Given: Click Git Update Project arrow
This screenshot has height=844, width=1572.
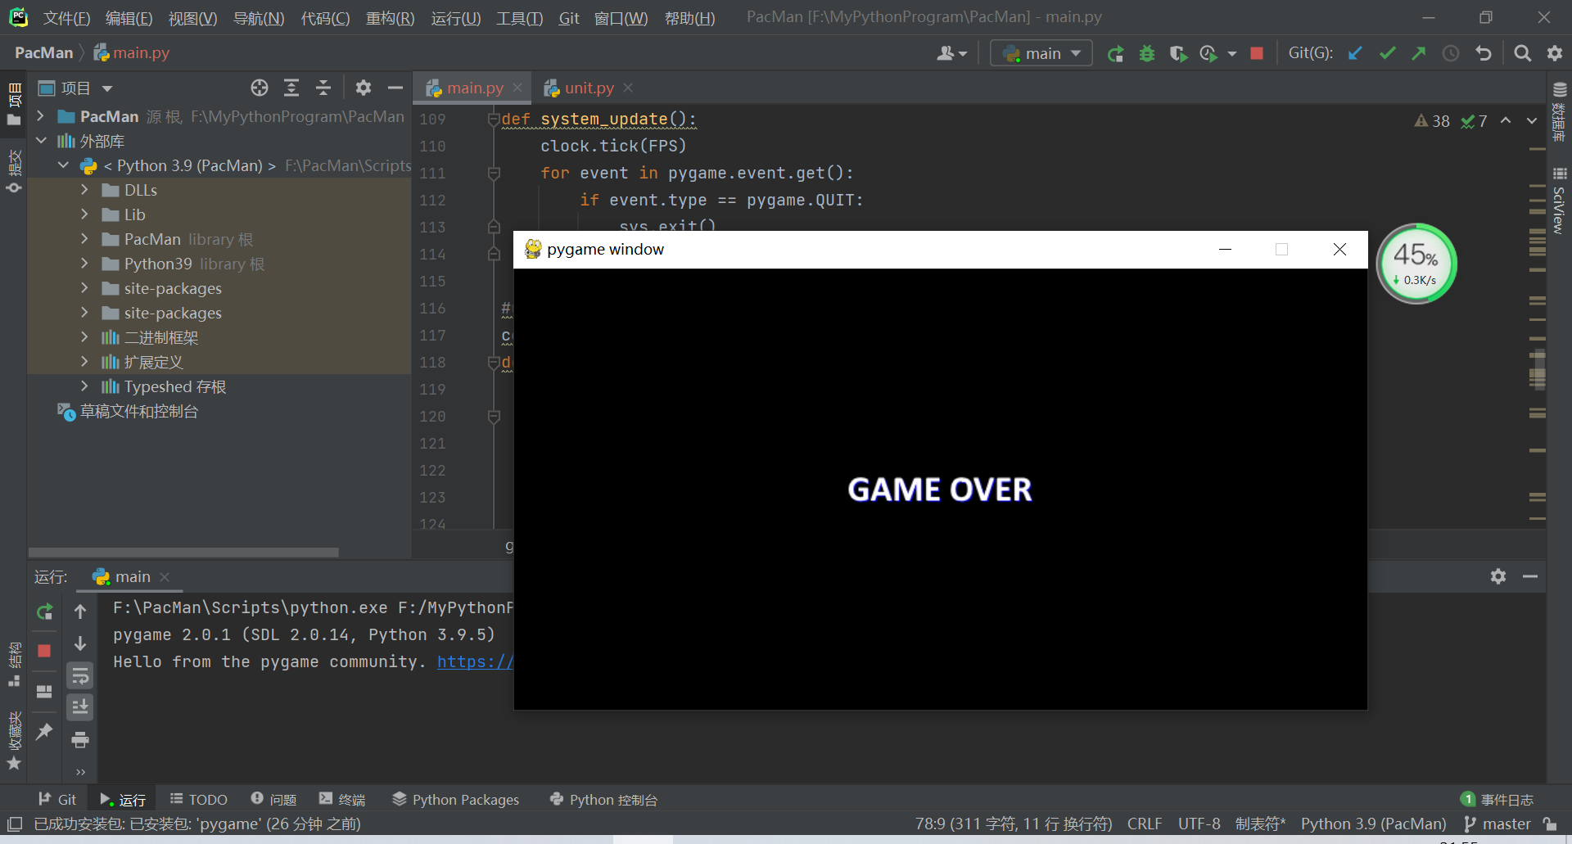Looking at the screenshot, I should (1355, 53).
